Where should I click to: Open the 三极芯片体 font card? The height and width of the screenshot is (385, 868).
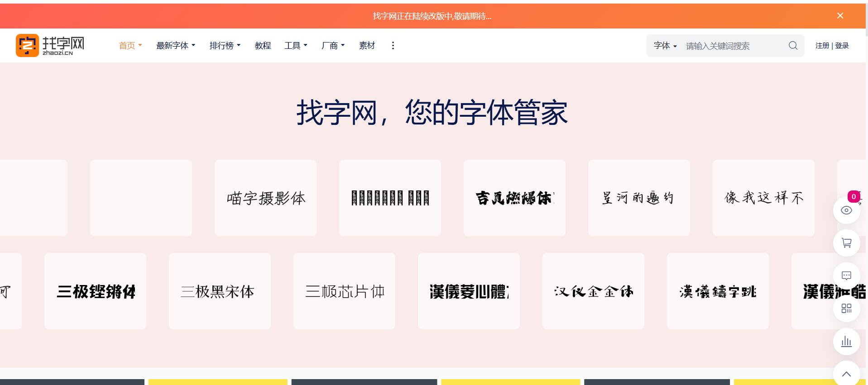[x=344, y=291]
